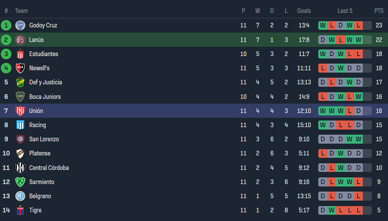Click the Godoy Cruz club crest
Image resolution: width=388 pixels, height=221 pixels.
click(20, 25)
